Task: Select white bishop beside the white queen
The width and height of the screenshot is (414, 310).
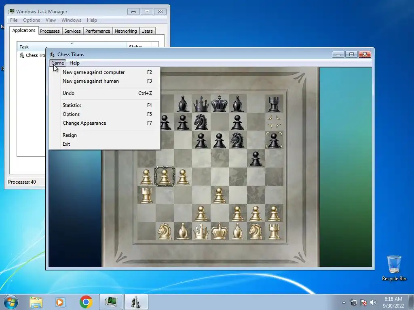Action: click(x=183, y=231)
